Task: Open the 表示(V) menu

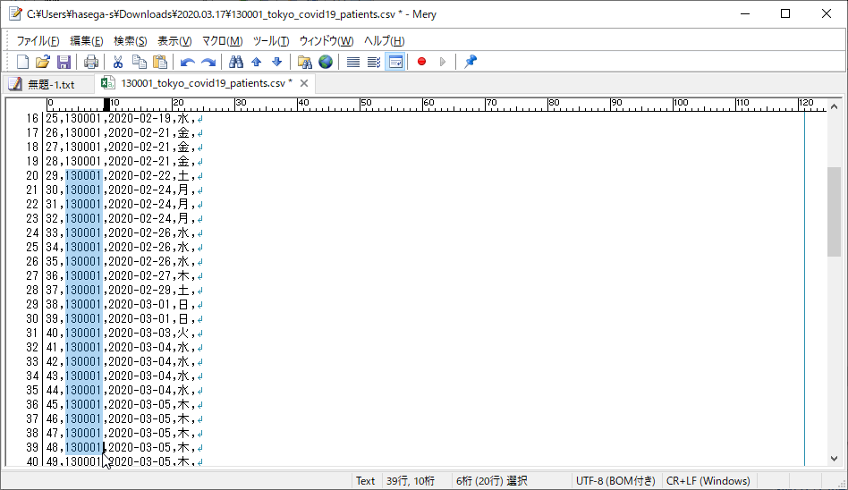Action: pyautogui.click(x=174, y=40)
